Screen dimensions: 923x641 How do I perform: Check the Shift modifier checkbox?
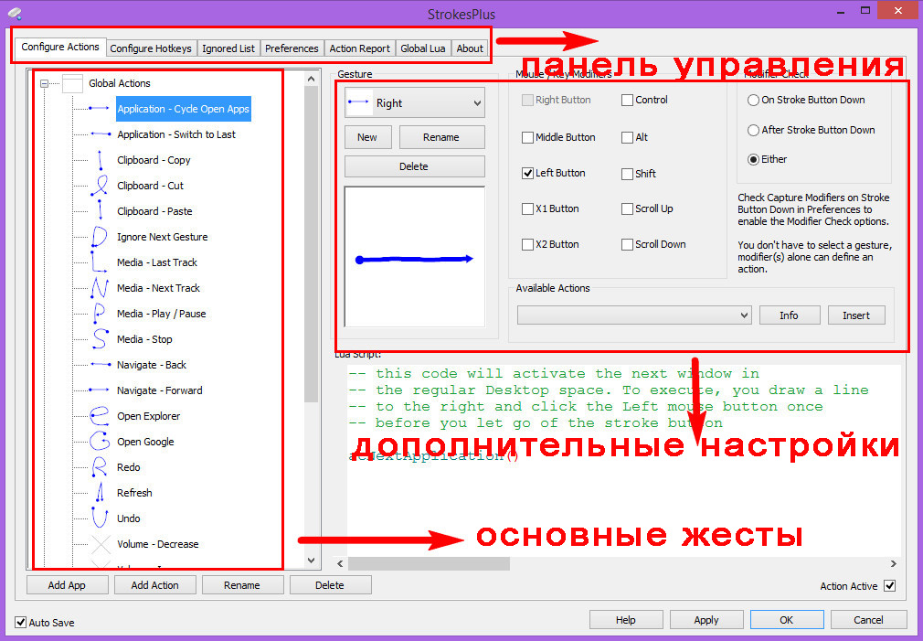627,174
